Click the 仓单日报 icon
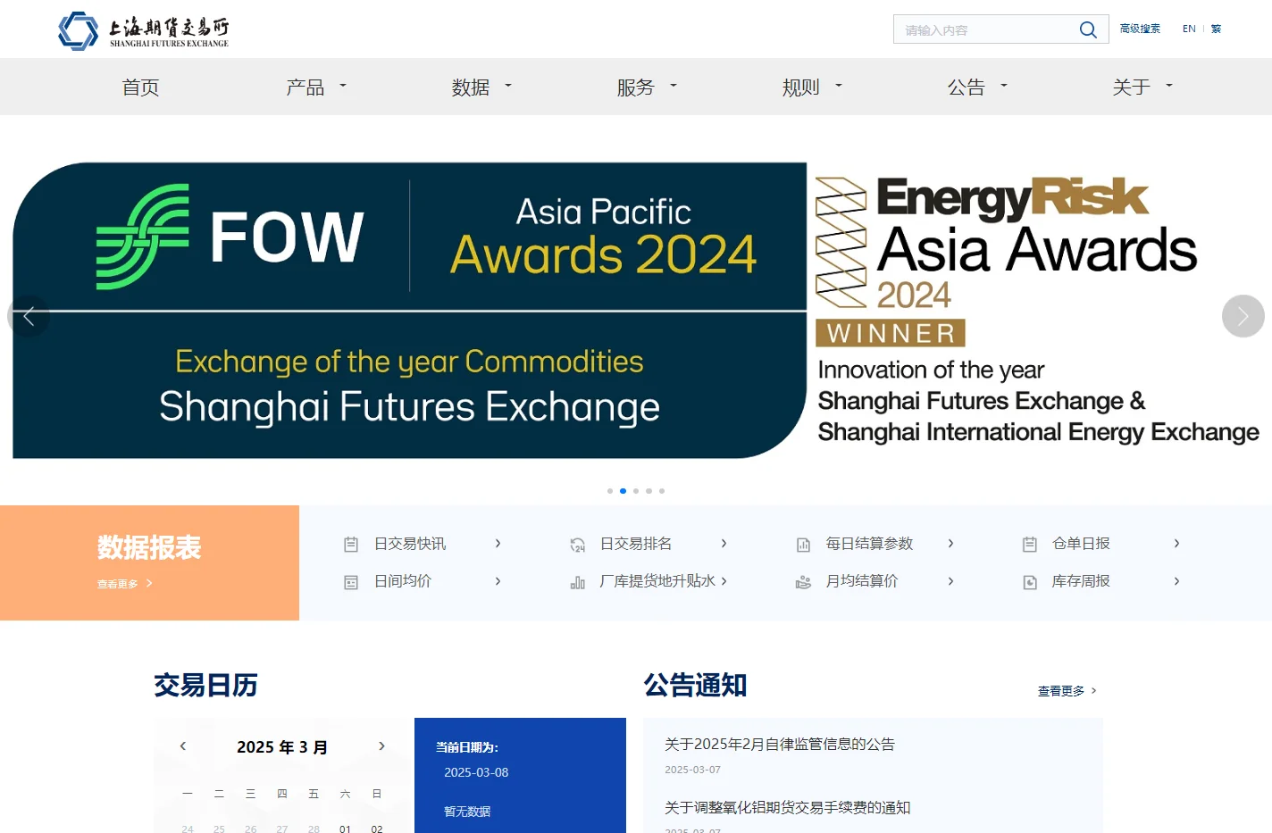Image resolution: width=1272 pixels, height=833 pixels. click(x=1030, y=545)
